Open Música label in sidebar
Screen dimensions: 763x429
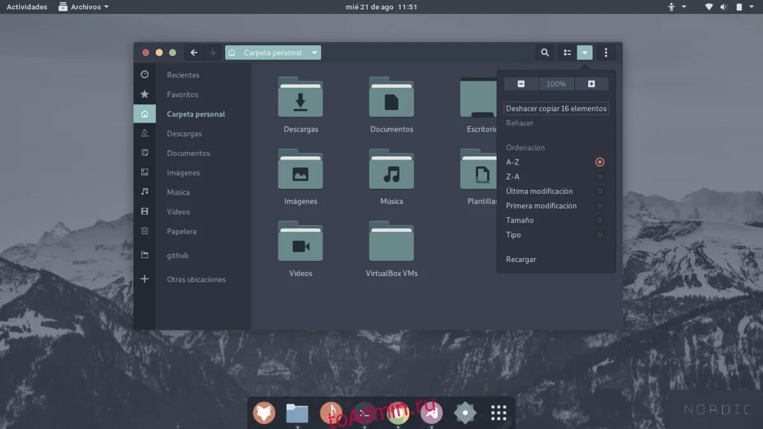click(x=178, y=193)
